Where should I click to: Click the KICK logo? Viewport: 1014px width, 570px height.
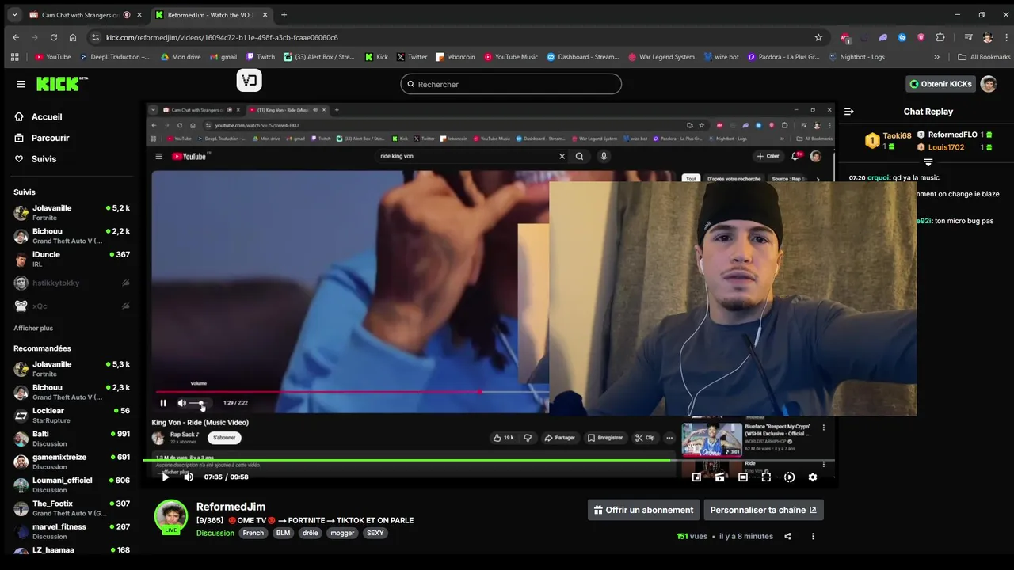click(x=62, y=83)
